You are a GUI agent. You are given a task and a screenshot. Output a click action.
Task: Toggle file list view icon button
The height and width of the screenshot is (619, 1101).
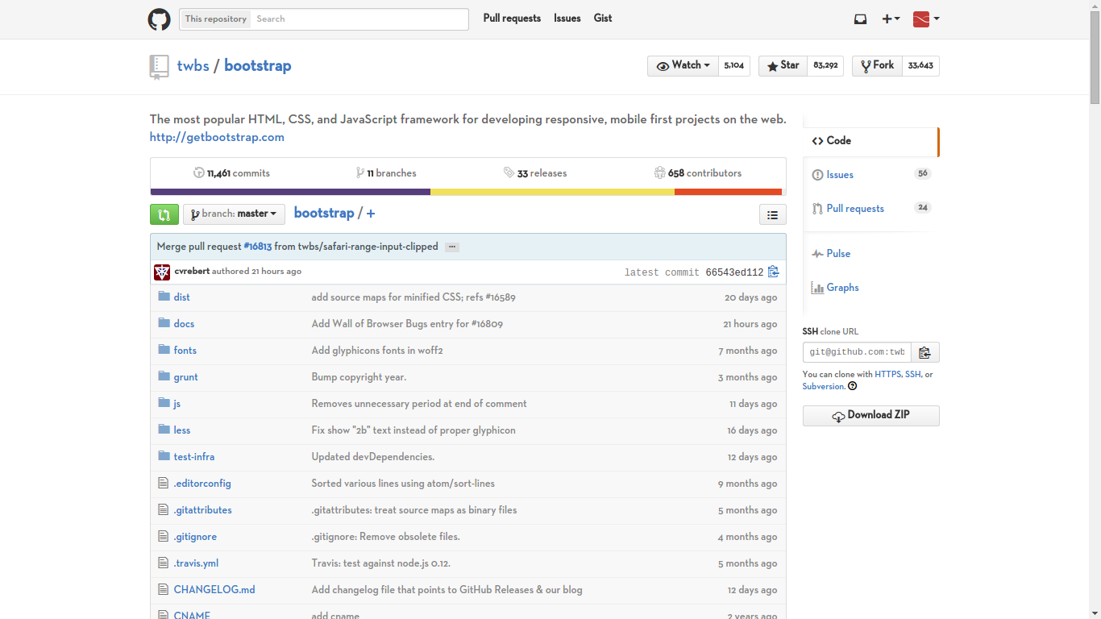tap(772, 214)
